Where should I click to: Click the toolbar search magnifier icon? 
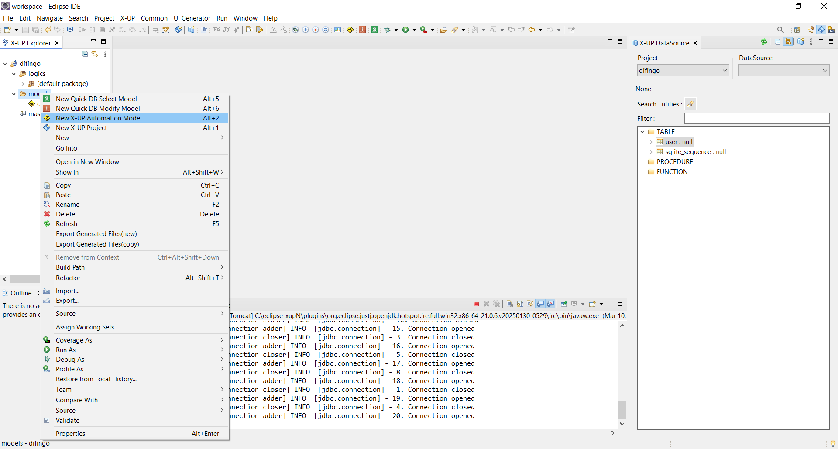click(x=780, y=30)
